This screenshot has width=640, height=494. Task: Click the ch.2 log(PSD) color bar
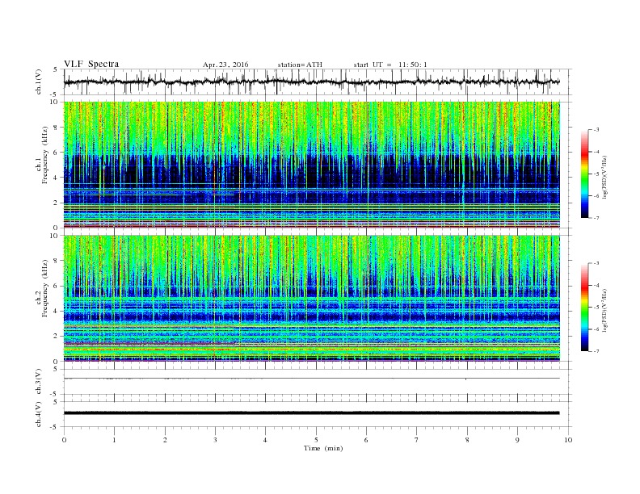click(584, 307)
